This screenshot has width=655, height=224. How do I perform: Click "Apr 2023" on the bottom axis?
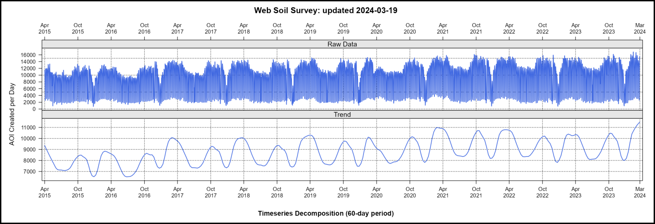pos(576,191)
